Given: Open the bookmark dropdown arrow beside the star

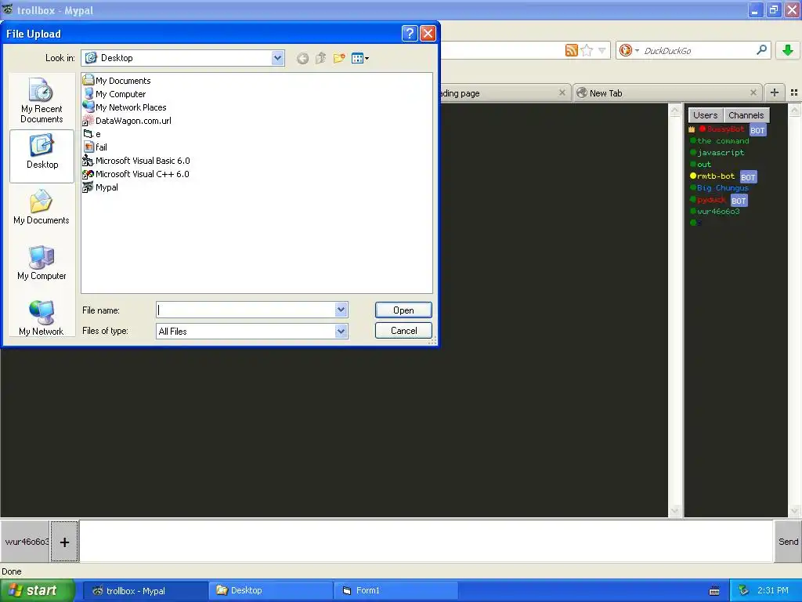Looking at the screenshot, I should pos(602,50).
